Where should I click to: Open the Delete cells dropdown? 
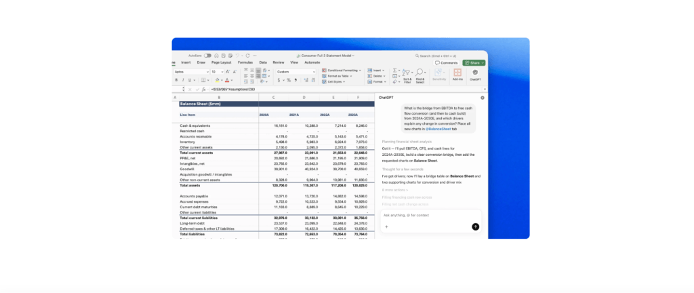coord(376,76)
